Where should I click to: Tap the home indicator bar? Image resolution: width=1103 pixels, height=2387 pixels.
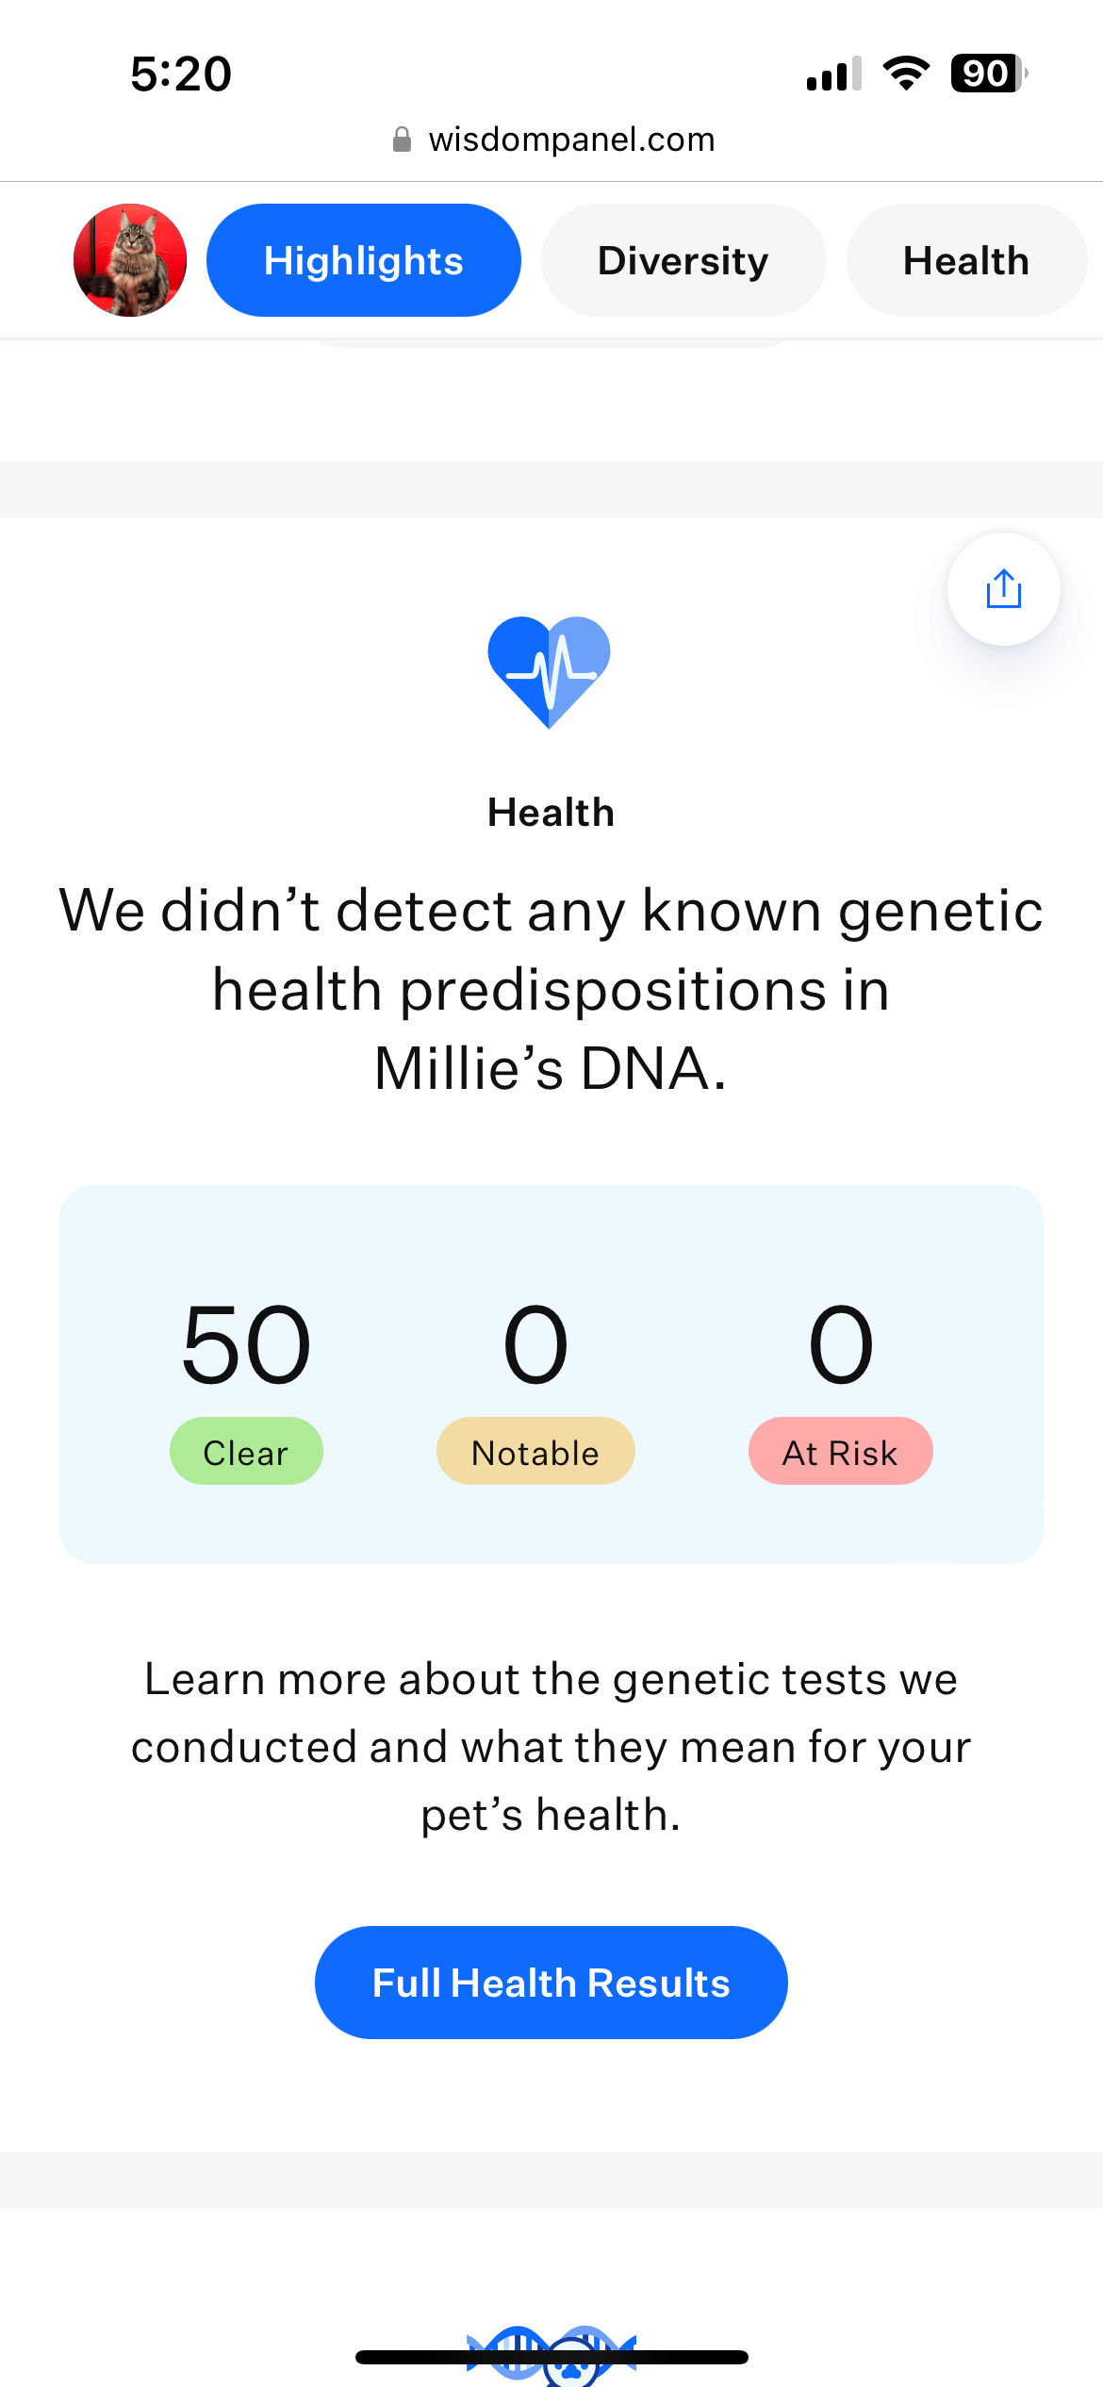pyautogui.click(x=551, y=2358)
